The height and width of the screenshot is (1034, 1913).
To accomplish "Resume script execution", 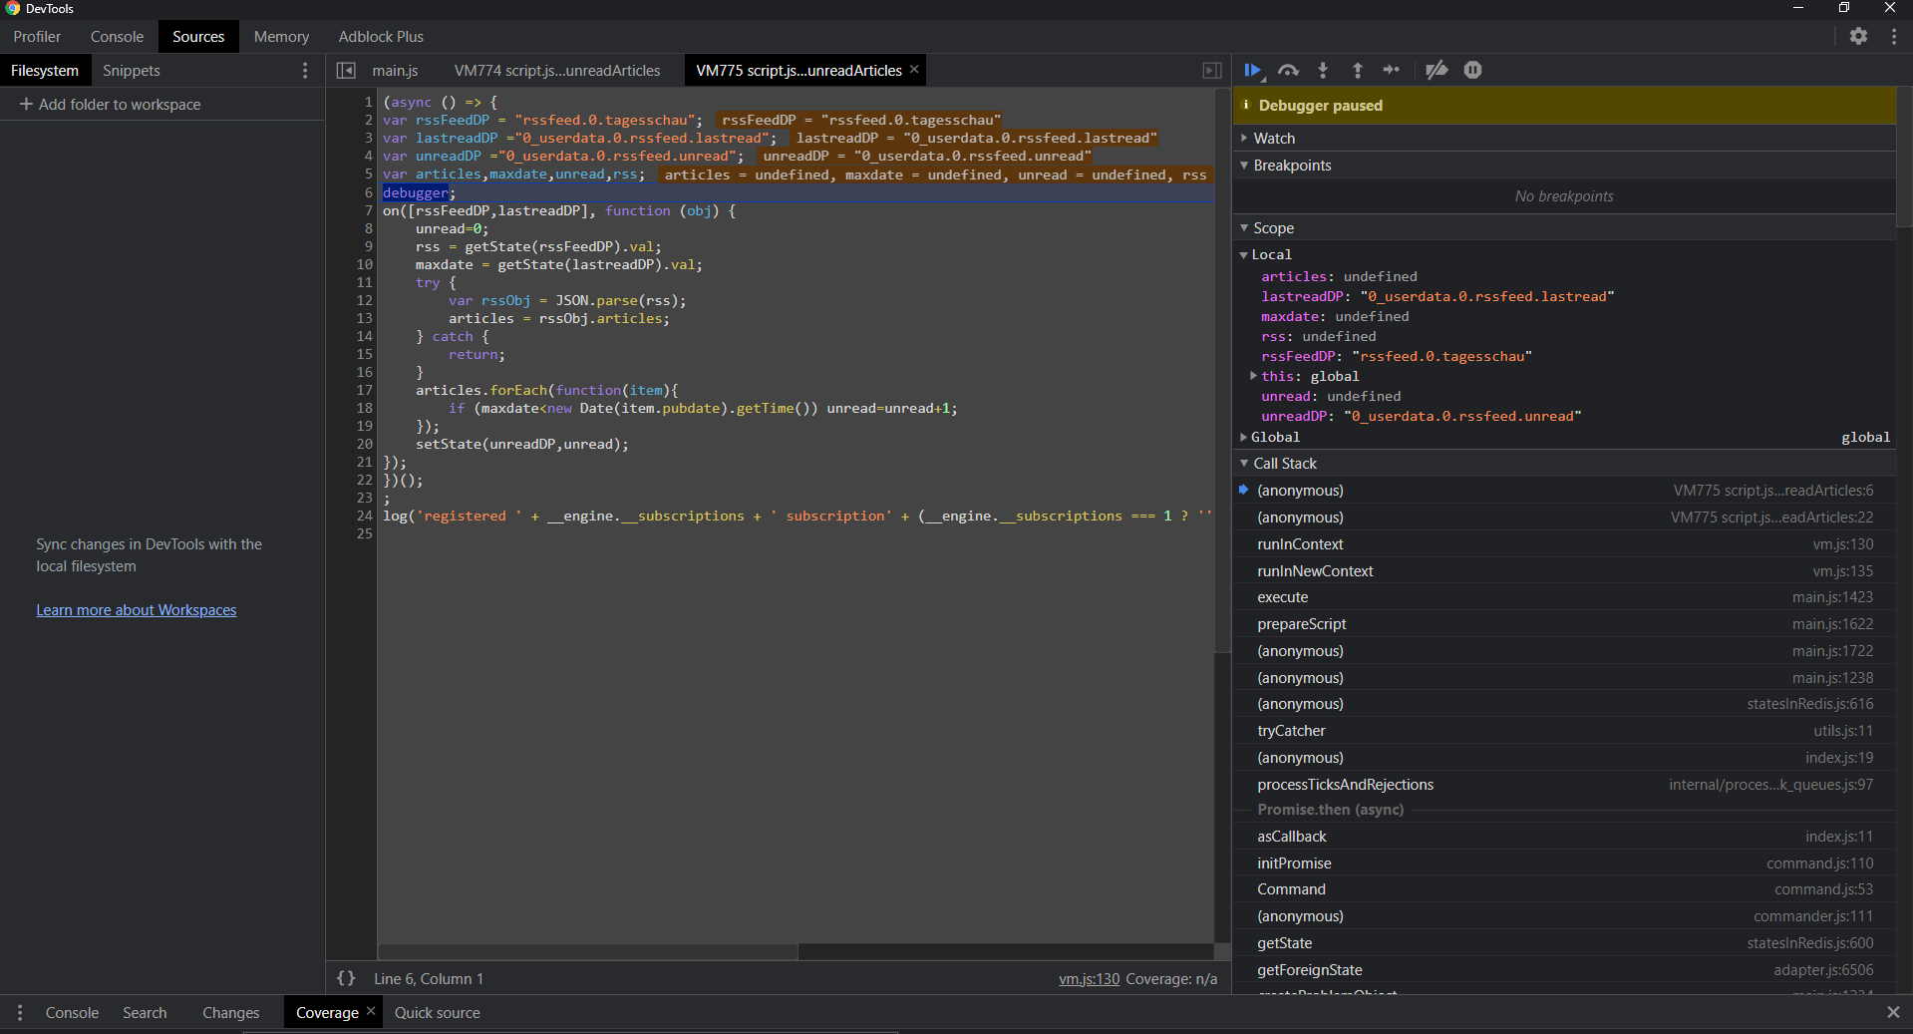I will coord(1253,70).
